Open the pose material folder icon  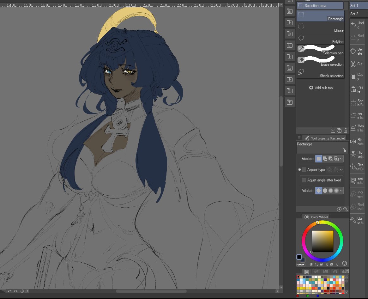point(290,102)
